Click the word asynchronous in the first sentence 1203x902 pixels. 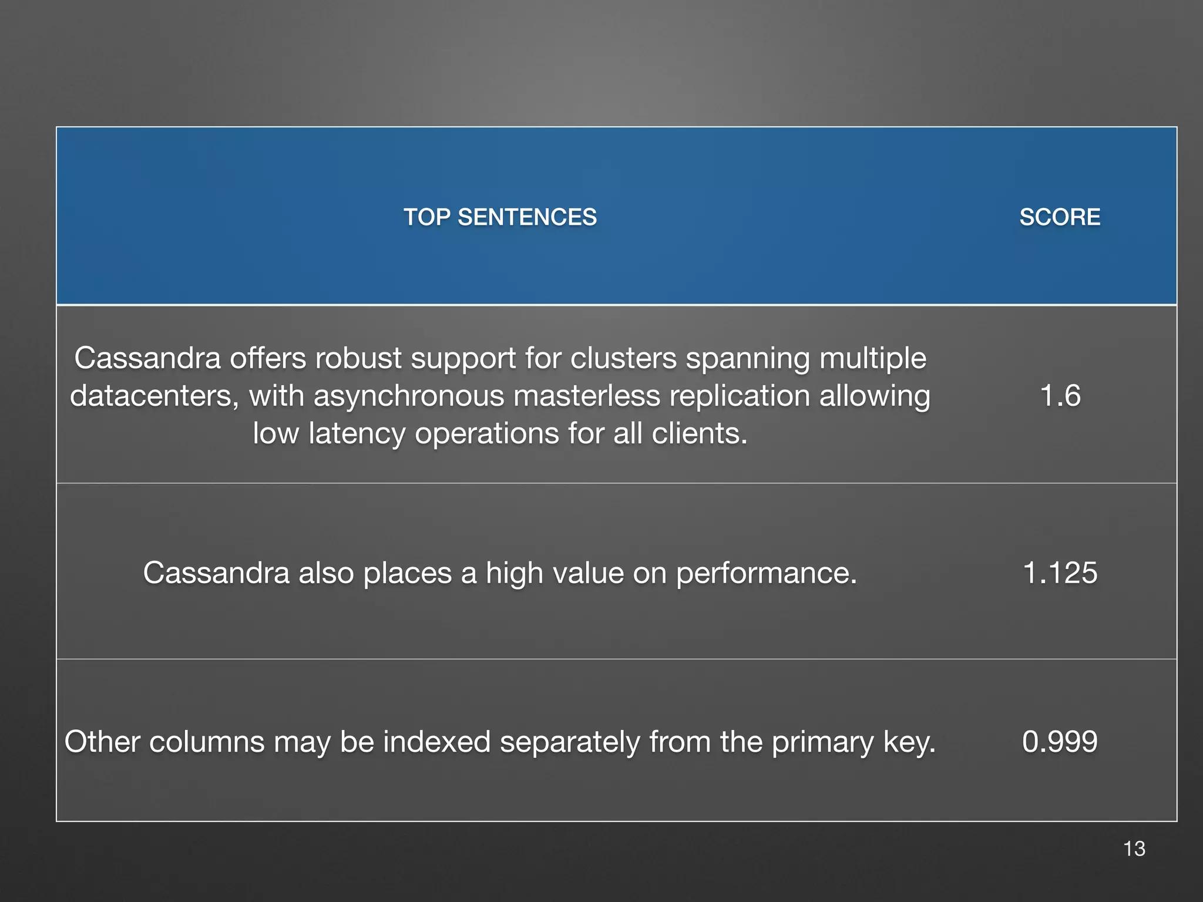pos(409,396)
